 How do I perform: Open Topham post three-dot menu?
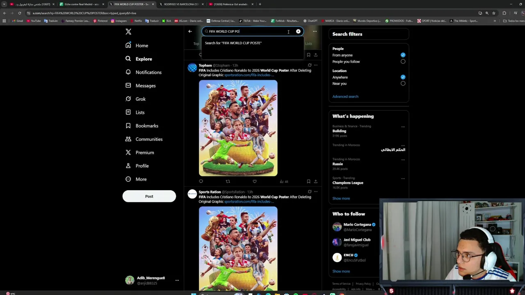[315, 65]
